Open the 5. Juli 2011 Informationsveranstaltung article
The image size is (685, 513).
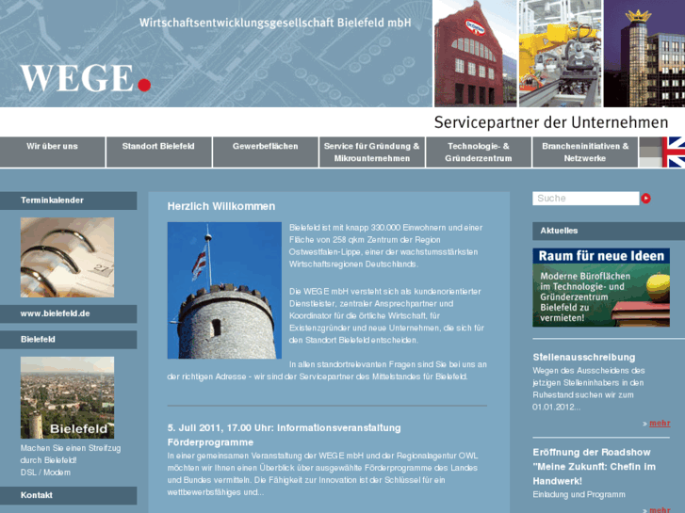pos(284,435)
